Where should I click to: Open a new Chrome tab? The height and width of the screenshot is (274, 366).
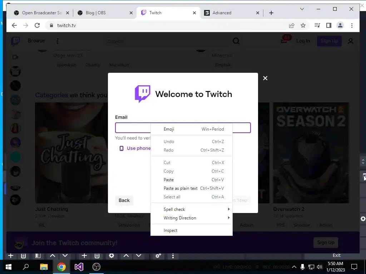pos(271,13)
